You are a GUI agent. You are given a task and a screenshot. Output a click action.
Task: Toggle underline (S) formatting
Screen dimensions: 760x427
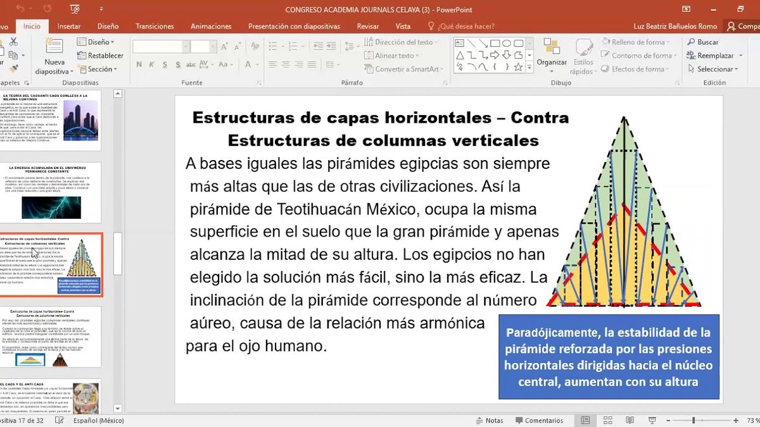(165, 65)
